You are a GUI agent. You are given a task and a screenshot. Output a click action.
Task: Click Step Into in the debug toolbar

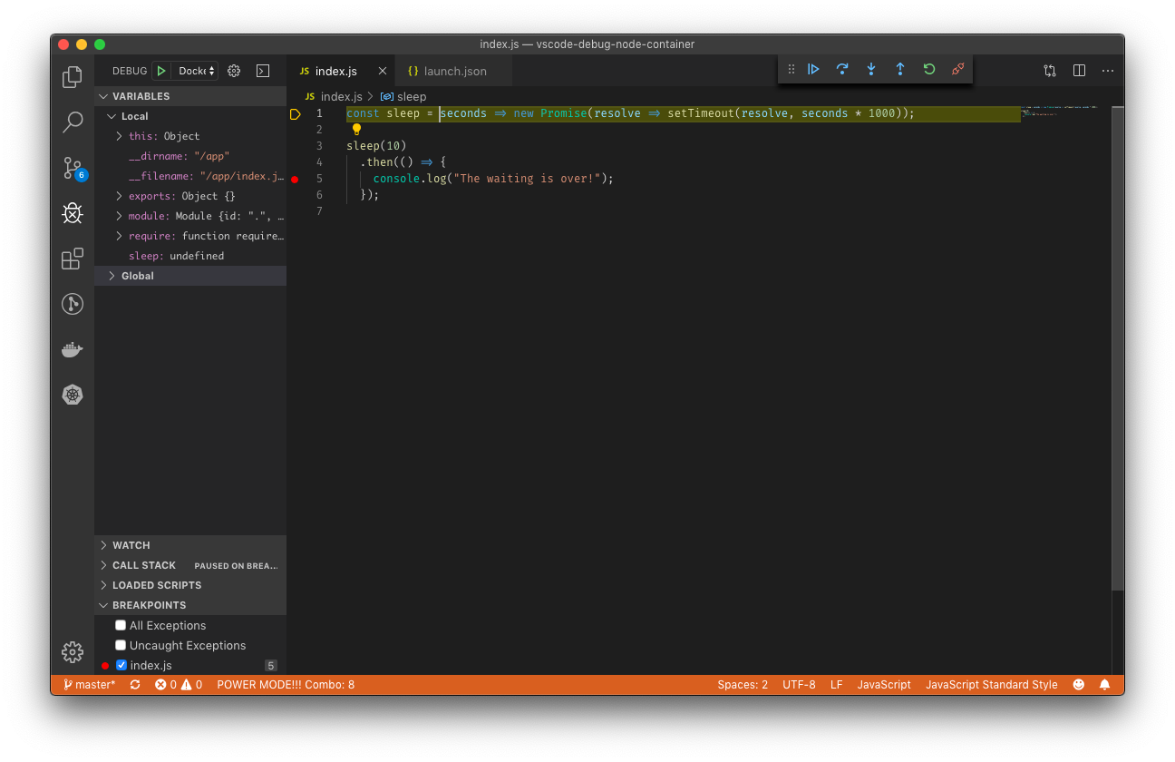871,69
